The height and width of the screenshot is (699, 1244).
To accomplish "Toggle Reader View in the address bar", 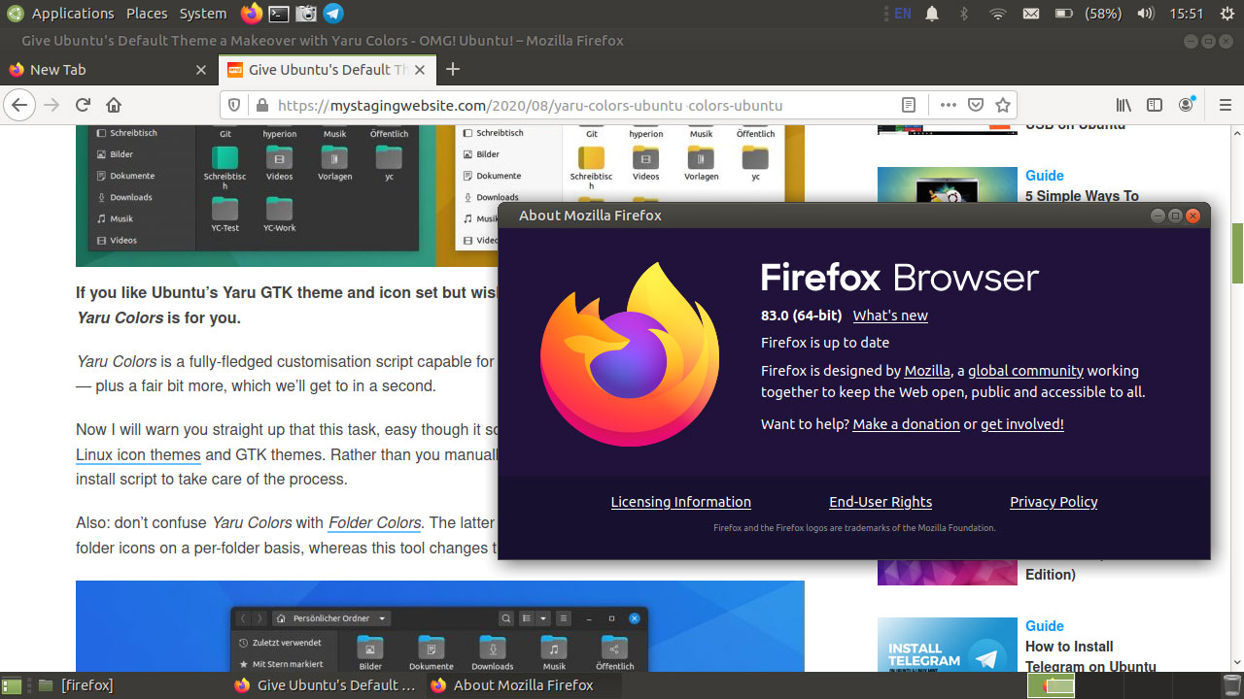I will 908,105.
